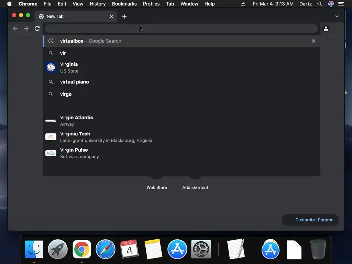The height and width of the screenshot is (264, 352).
Task: Click Add shortcut on new tab page
Action: pyautogui.click(x=195, y=187)
